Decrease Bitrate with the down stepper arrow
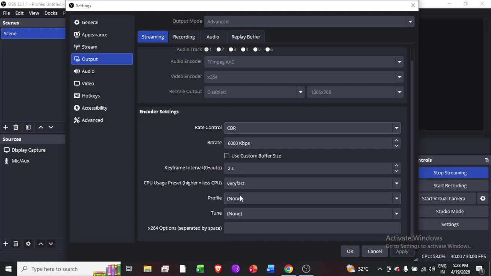Viewport: 491px width, 276px height. pyautogui.click(x=396, y=146)
